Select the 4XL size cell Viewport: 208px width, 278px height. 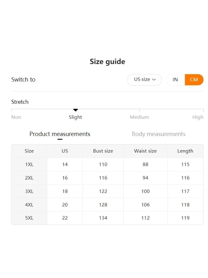pyautogui.click(x=29, y=205)
